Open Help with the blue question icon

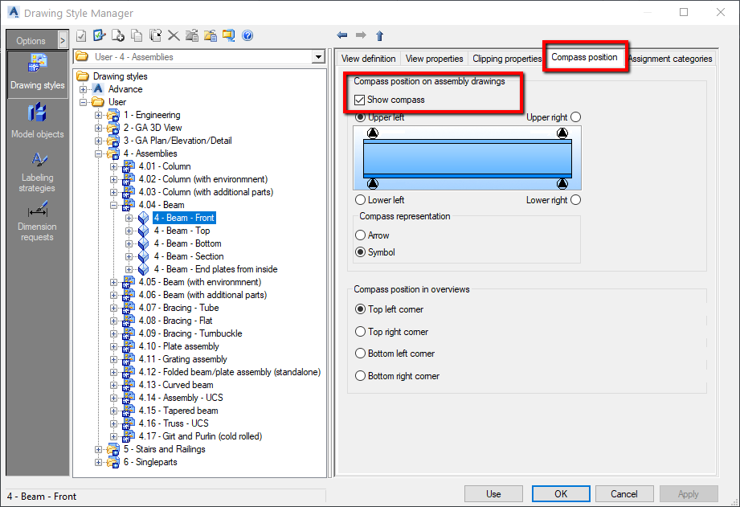point(247,35)
